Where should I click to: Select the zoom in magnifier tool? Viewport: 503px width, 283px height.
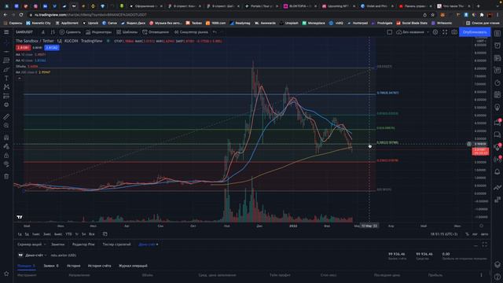(x=6, y=126)
